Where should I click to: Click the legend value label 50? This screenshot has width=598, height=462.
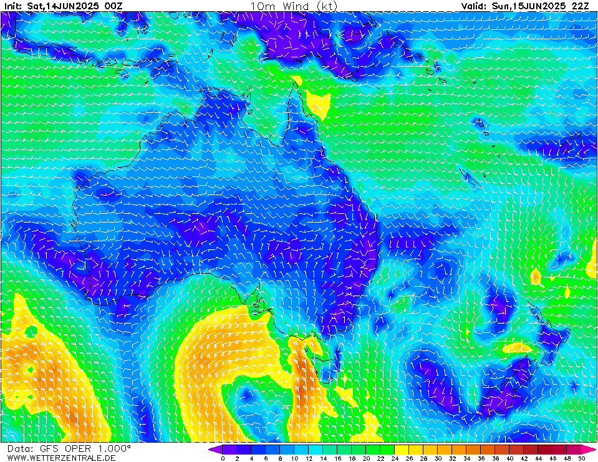pyautogui.click(x=582, y=458)
